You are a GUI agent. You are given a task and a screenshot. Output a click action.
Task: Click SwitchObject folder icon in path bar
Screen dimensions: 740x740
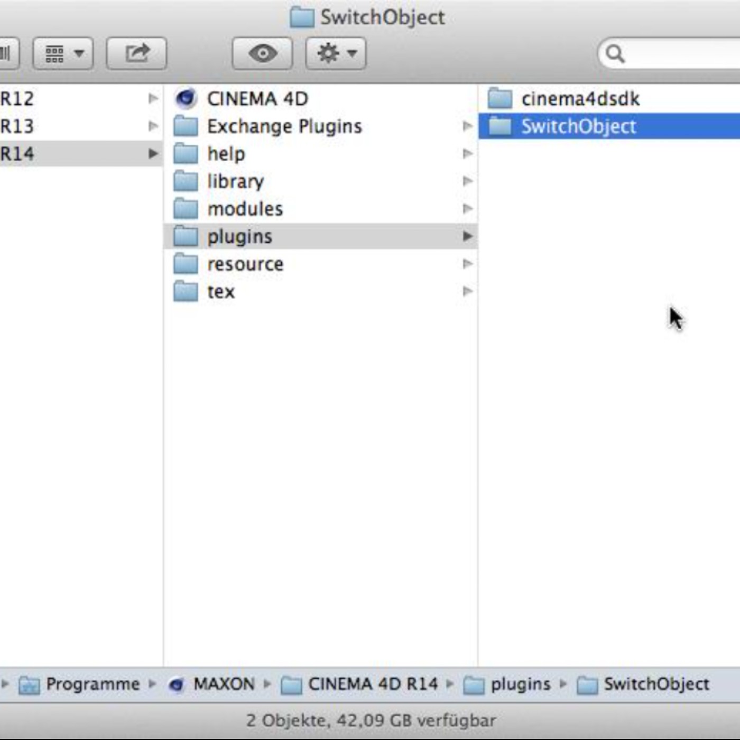pos(587,685)
